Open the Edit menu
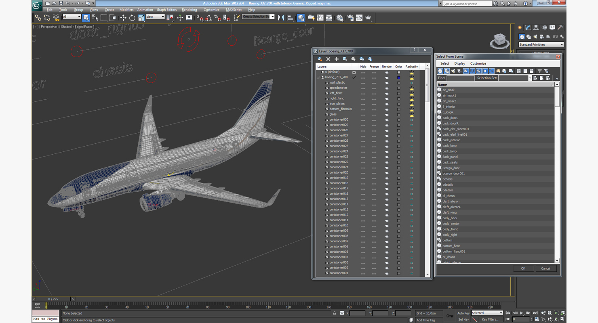Viewport: 598px width, 323px height. click(x=50, y=10)
